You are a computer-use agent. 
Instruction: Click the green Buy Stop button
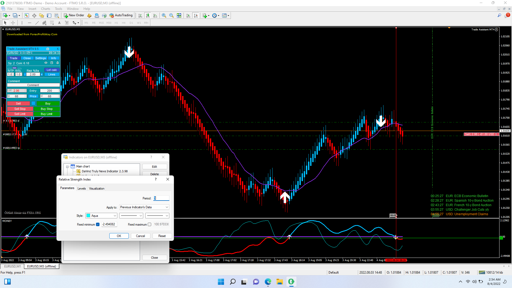click(x=47, y=109)
